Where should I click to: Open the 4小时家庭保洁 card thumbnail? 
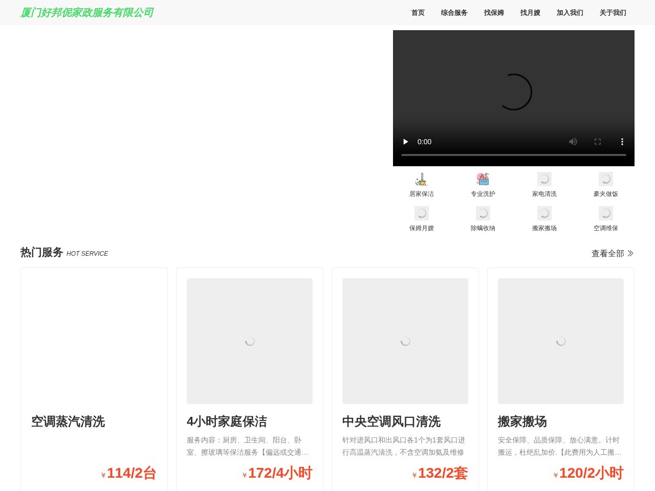pyautogui.click(x=249, y=341)
